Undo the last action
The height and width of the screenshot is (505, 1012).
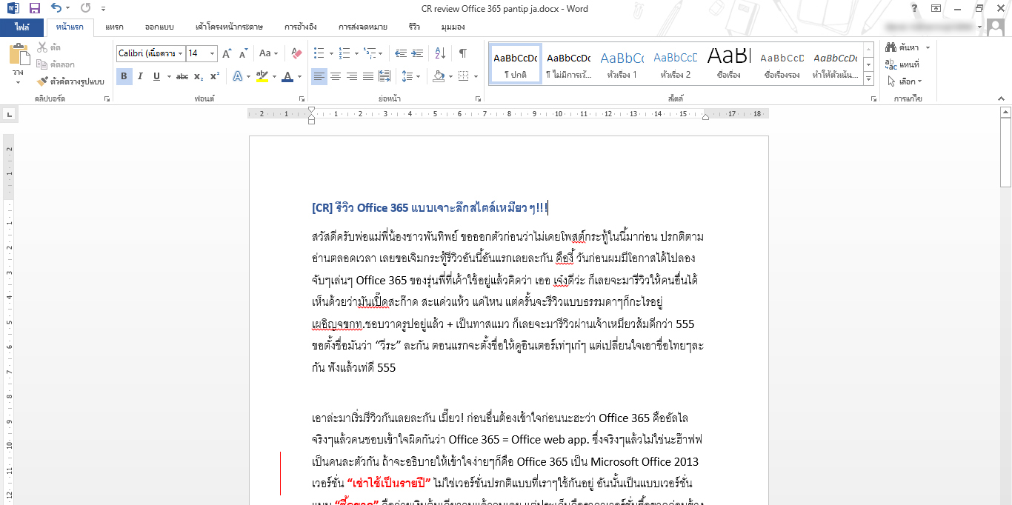[57, 8]
